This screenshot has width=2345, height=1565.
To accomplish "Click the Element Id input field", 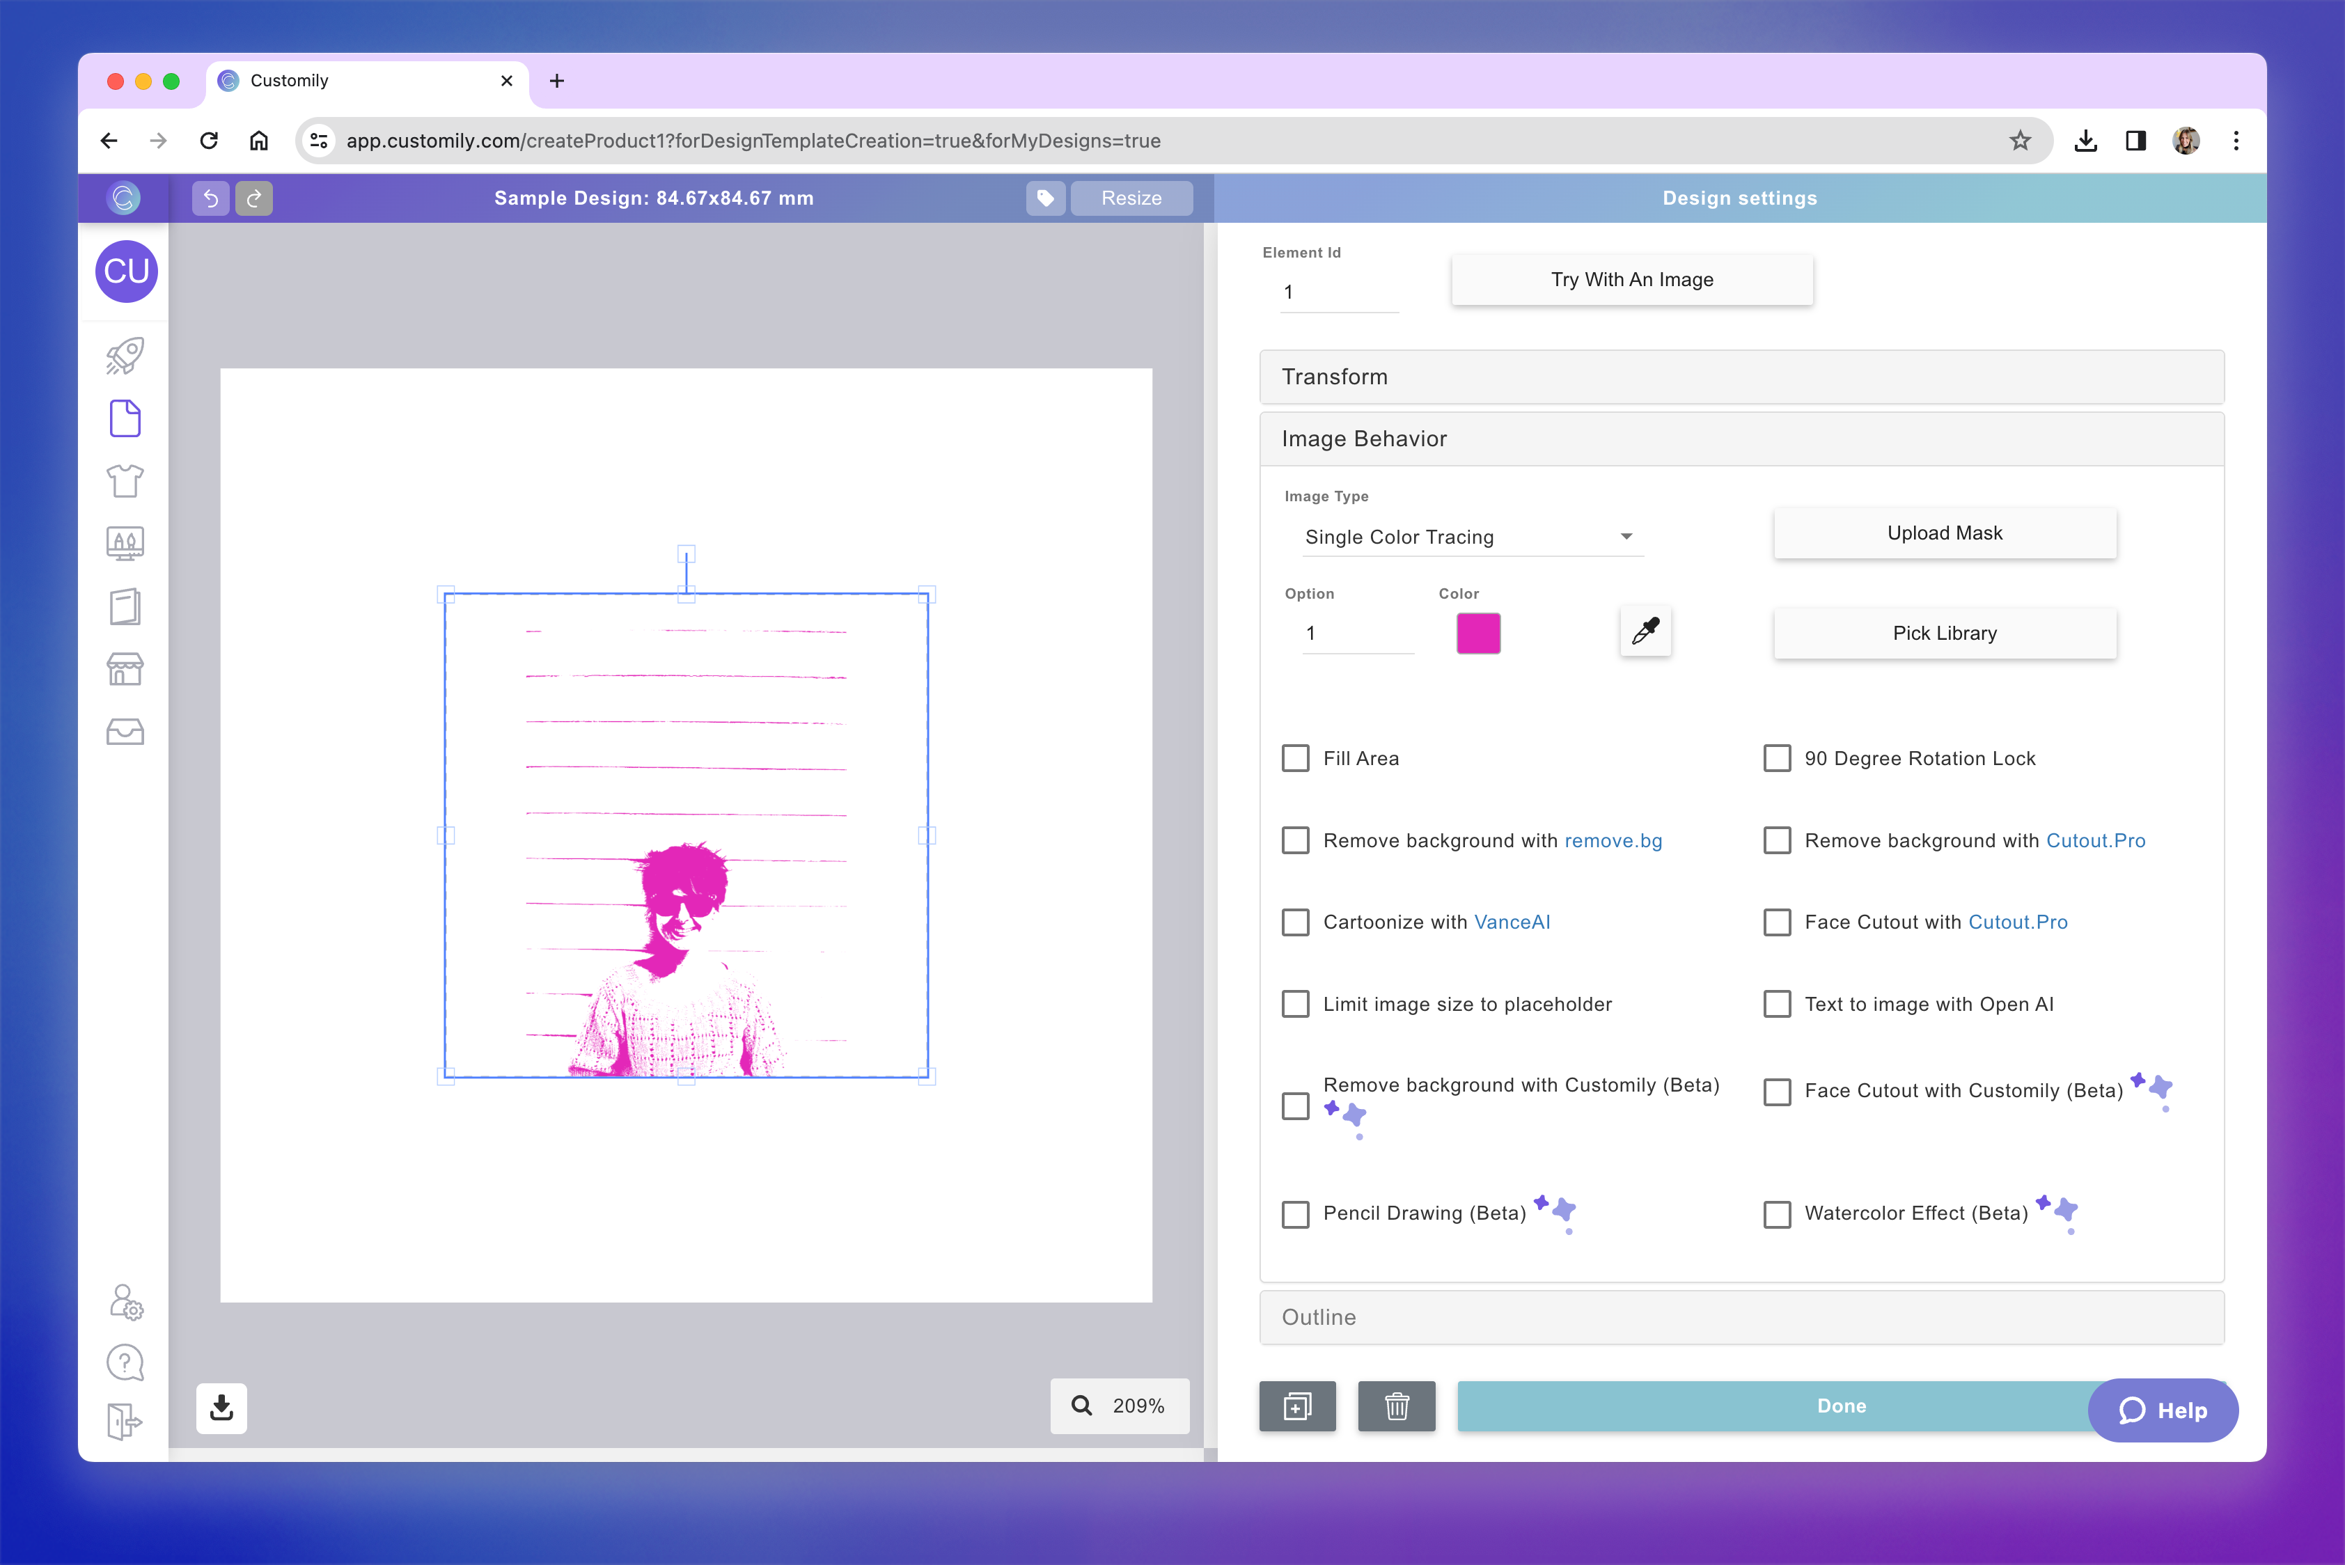I will pos(1338,292).
